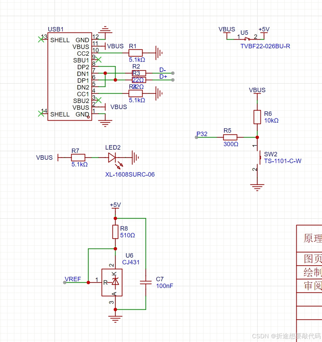This screenshot has width=322, height=342.
Task: Select the ground symbol right of R1
Action: click(159, 53)
